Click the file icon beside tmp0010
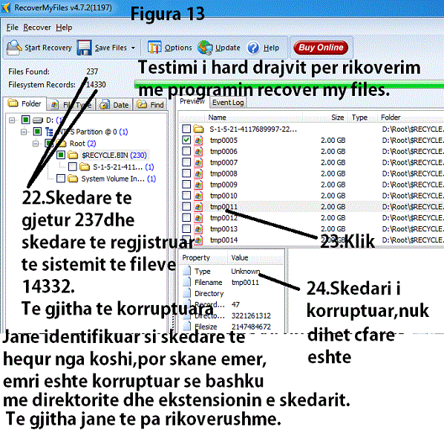444x433 pixels. (198, 196)
